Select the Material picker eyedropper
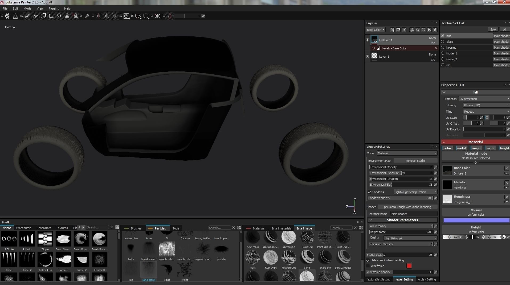Screen dimensions: 510x285 point(87,16)
